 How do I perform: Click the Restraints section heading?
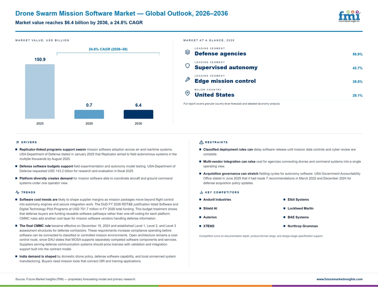[216, 142]
